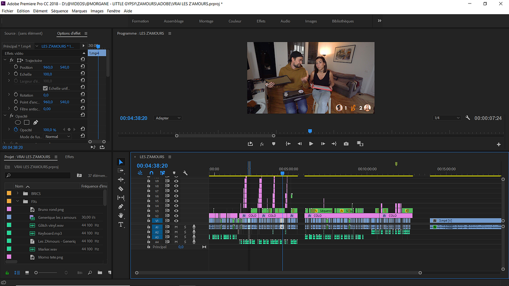Toggle Echelle uniforme checkbox

pyautogui.click(x=45, y=88)
